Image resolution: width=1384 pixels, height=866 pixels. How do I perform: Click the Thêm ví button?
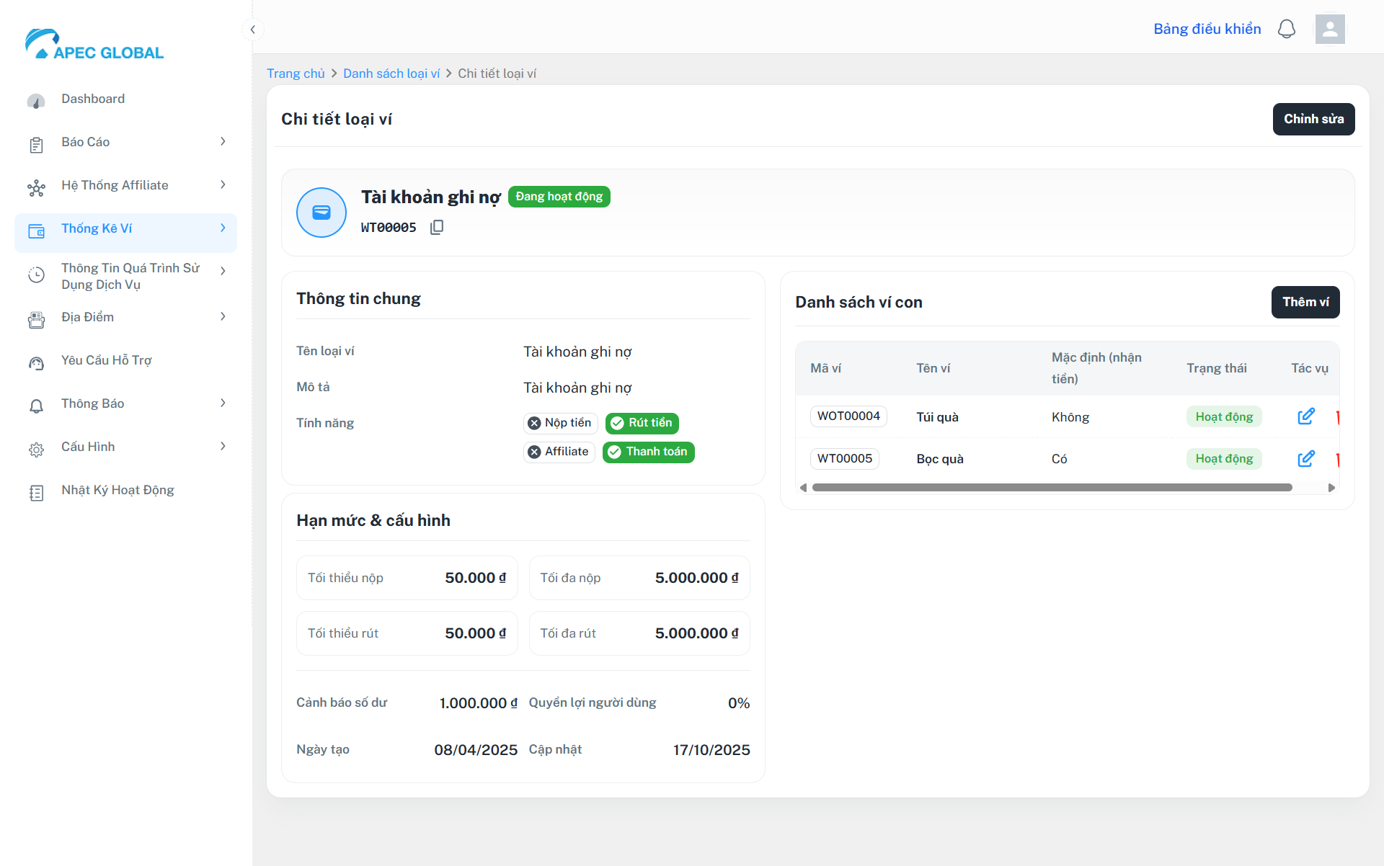1305,302
